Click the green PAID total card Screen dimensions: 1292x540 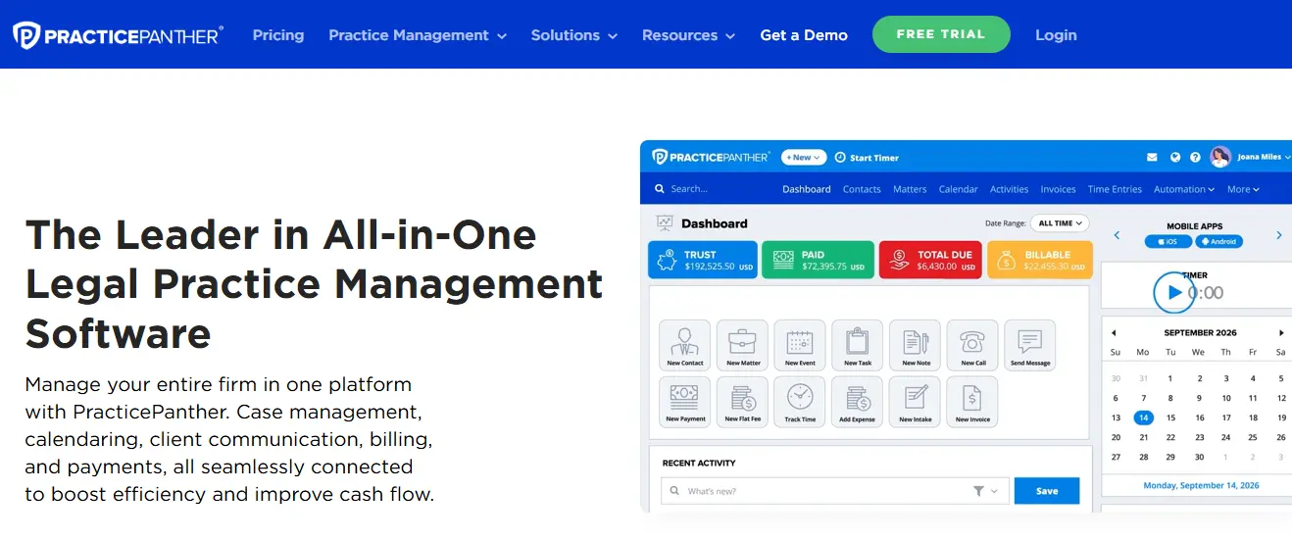818,260
